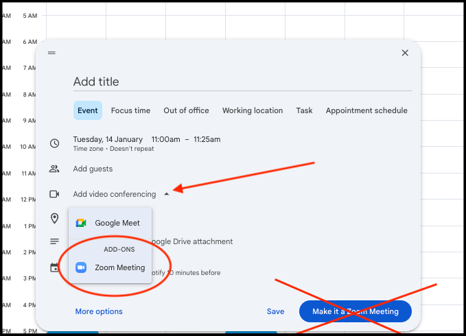Click the Google Drive attachment text
Screen dimensions: 466x336
pos(192,241)
